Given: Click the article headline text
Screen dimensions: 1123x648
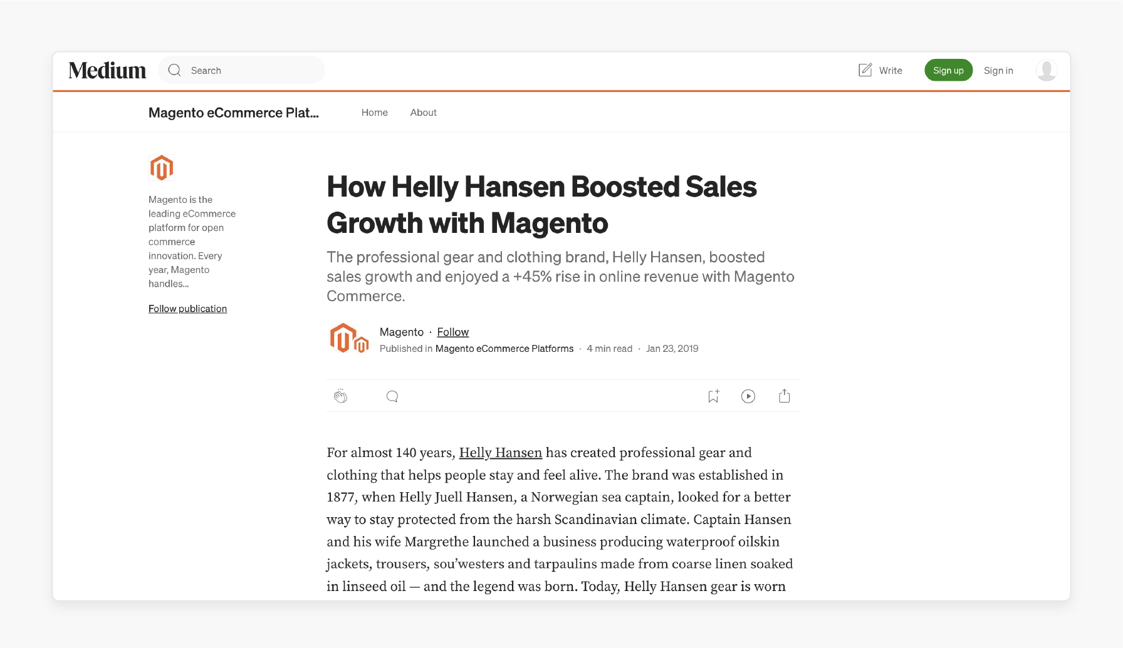Looking at the screenshot, I should point(541,205).
